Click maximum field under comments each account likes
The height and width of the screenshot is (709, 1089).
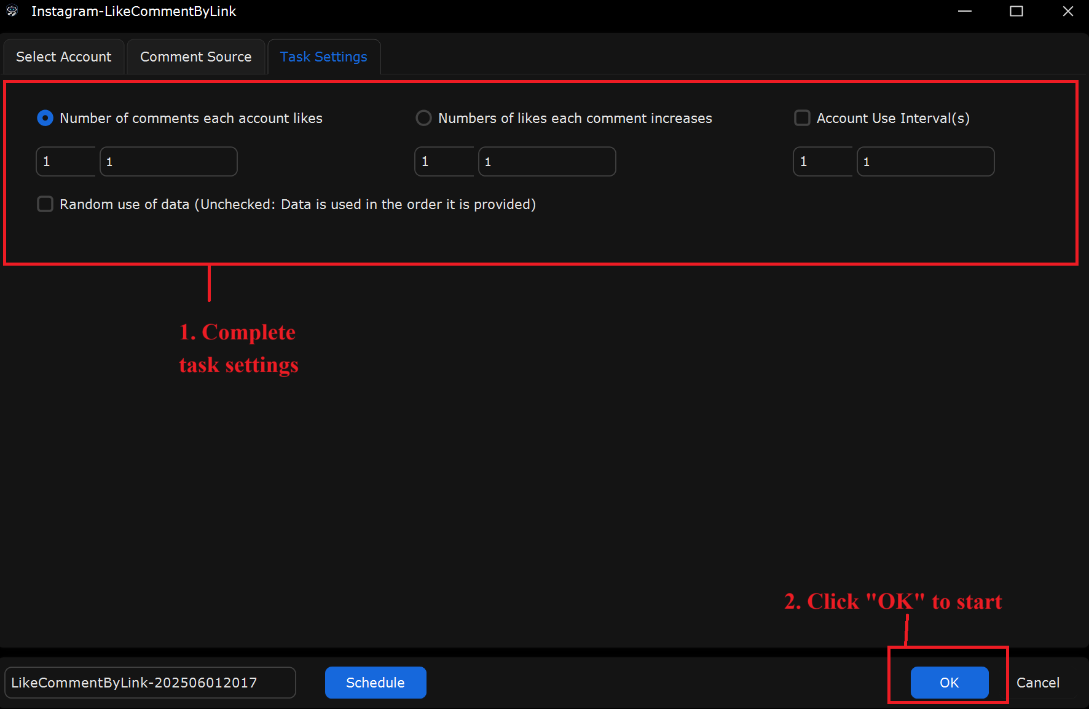pos(168,162)
